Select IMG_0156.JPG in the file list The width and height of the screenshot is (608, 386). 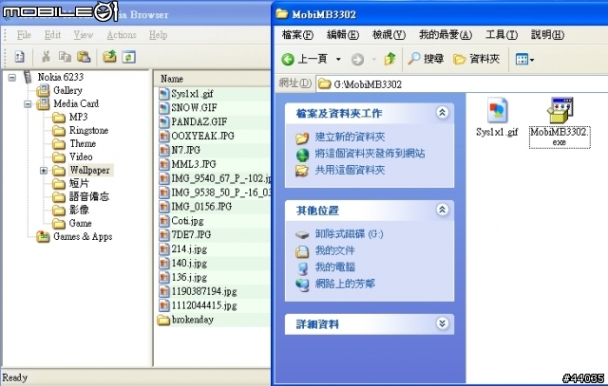click(201, 207)
